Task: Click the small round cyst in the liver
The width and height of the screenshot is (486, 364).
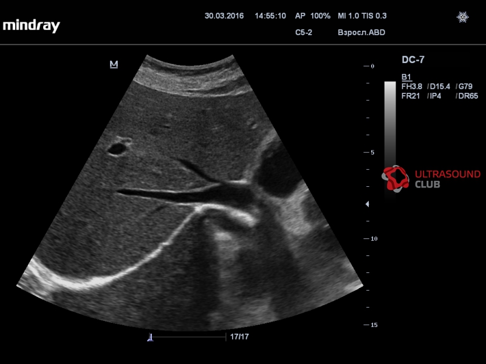Action: [117, 149]
